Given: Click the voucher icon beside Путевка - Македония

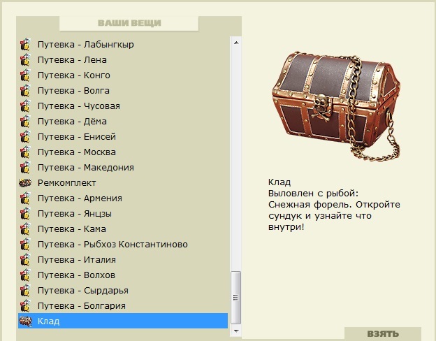Looking at the screenshot, I should 25,168.
